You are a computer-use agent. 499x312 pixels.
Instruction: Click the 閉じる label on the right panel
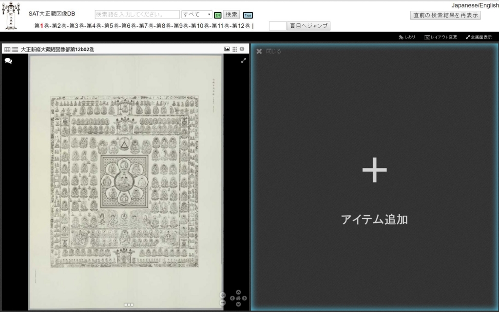[x=273, y=51]
